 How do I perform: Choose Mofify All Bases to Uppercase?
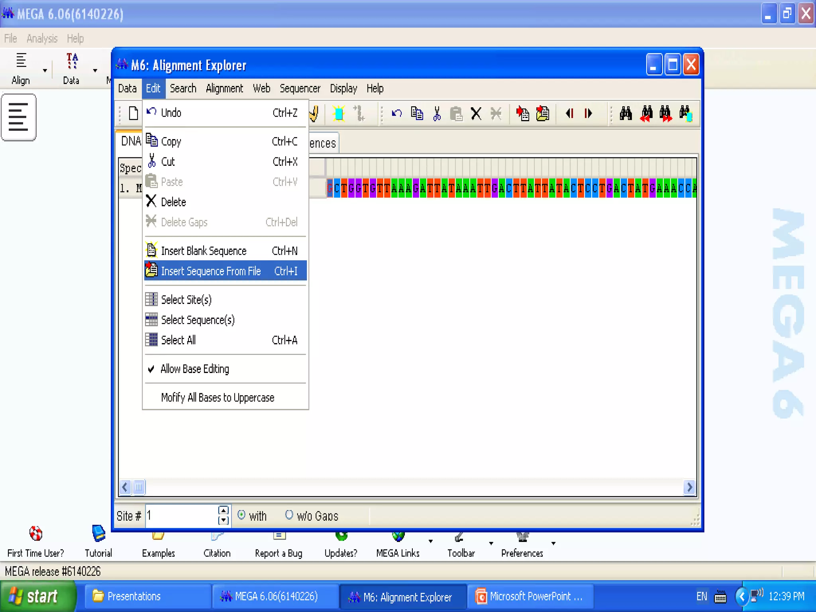(226, 398)
